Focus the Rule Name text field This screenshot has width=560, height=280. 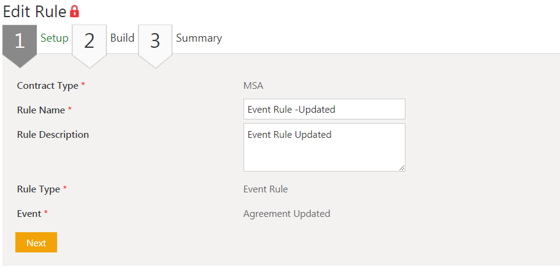tap(324, 109)
